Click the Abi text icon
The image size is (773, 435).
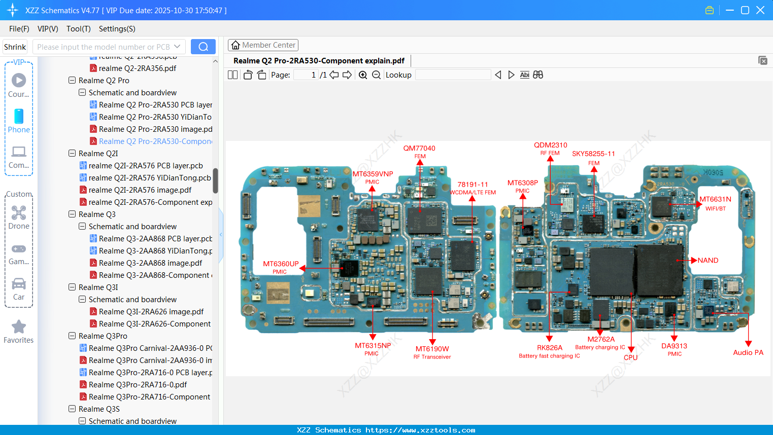click(525, 75)
